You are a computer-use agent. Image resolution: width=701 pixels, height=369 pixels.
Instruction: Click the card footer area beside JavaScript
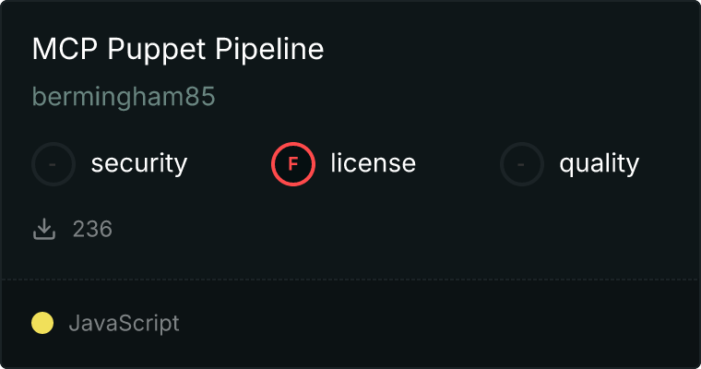tap(443, 324)
